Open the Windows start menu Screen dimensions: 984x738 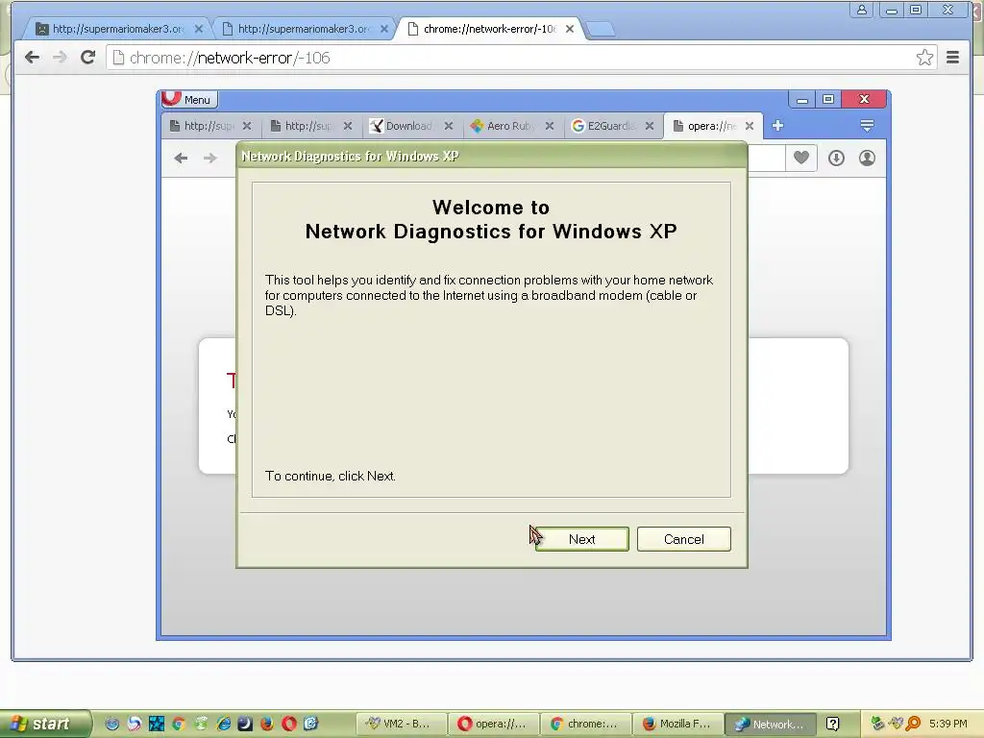click(44, 725)
